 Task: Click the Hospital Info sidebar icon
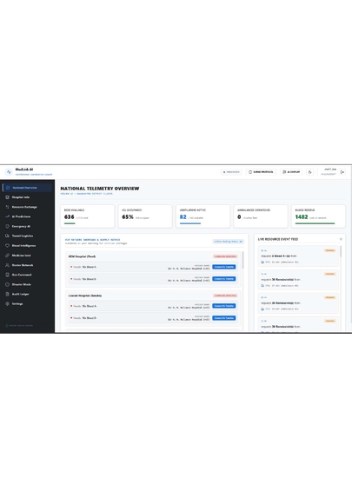(7, 197)
